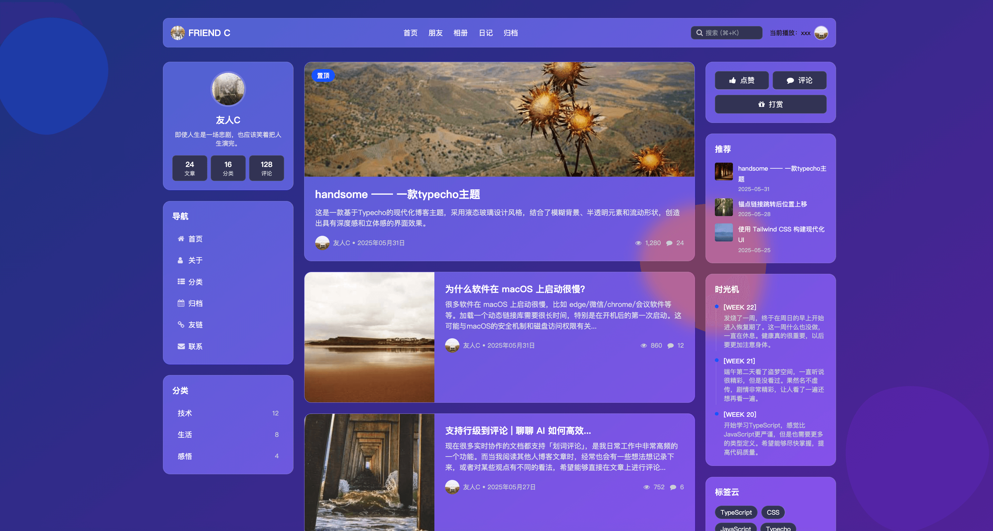Click the comment bubble icon next to 12 on the macOS post
This screenshot has height=531, width=993.
tap(671, 346)
